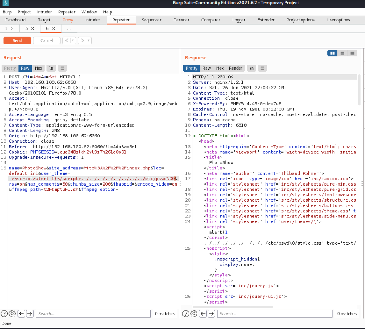Switch Request view to Hex

click(38, 68)
